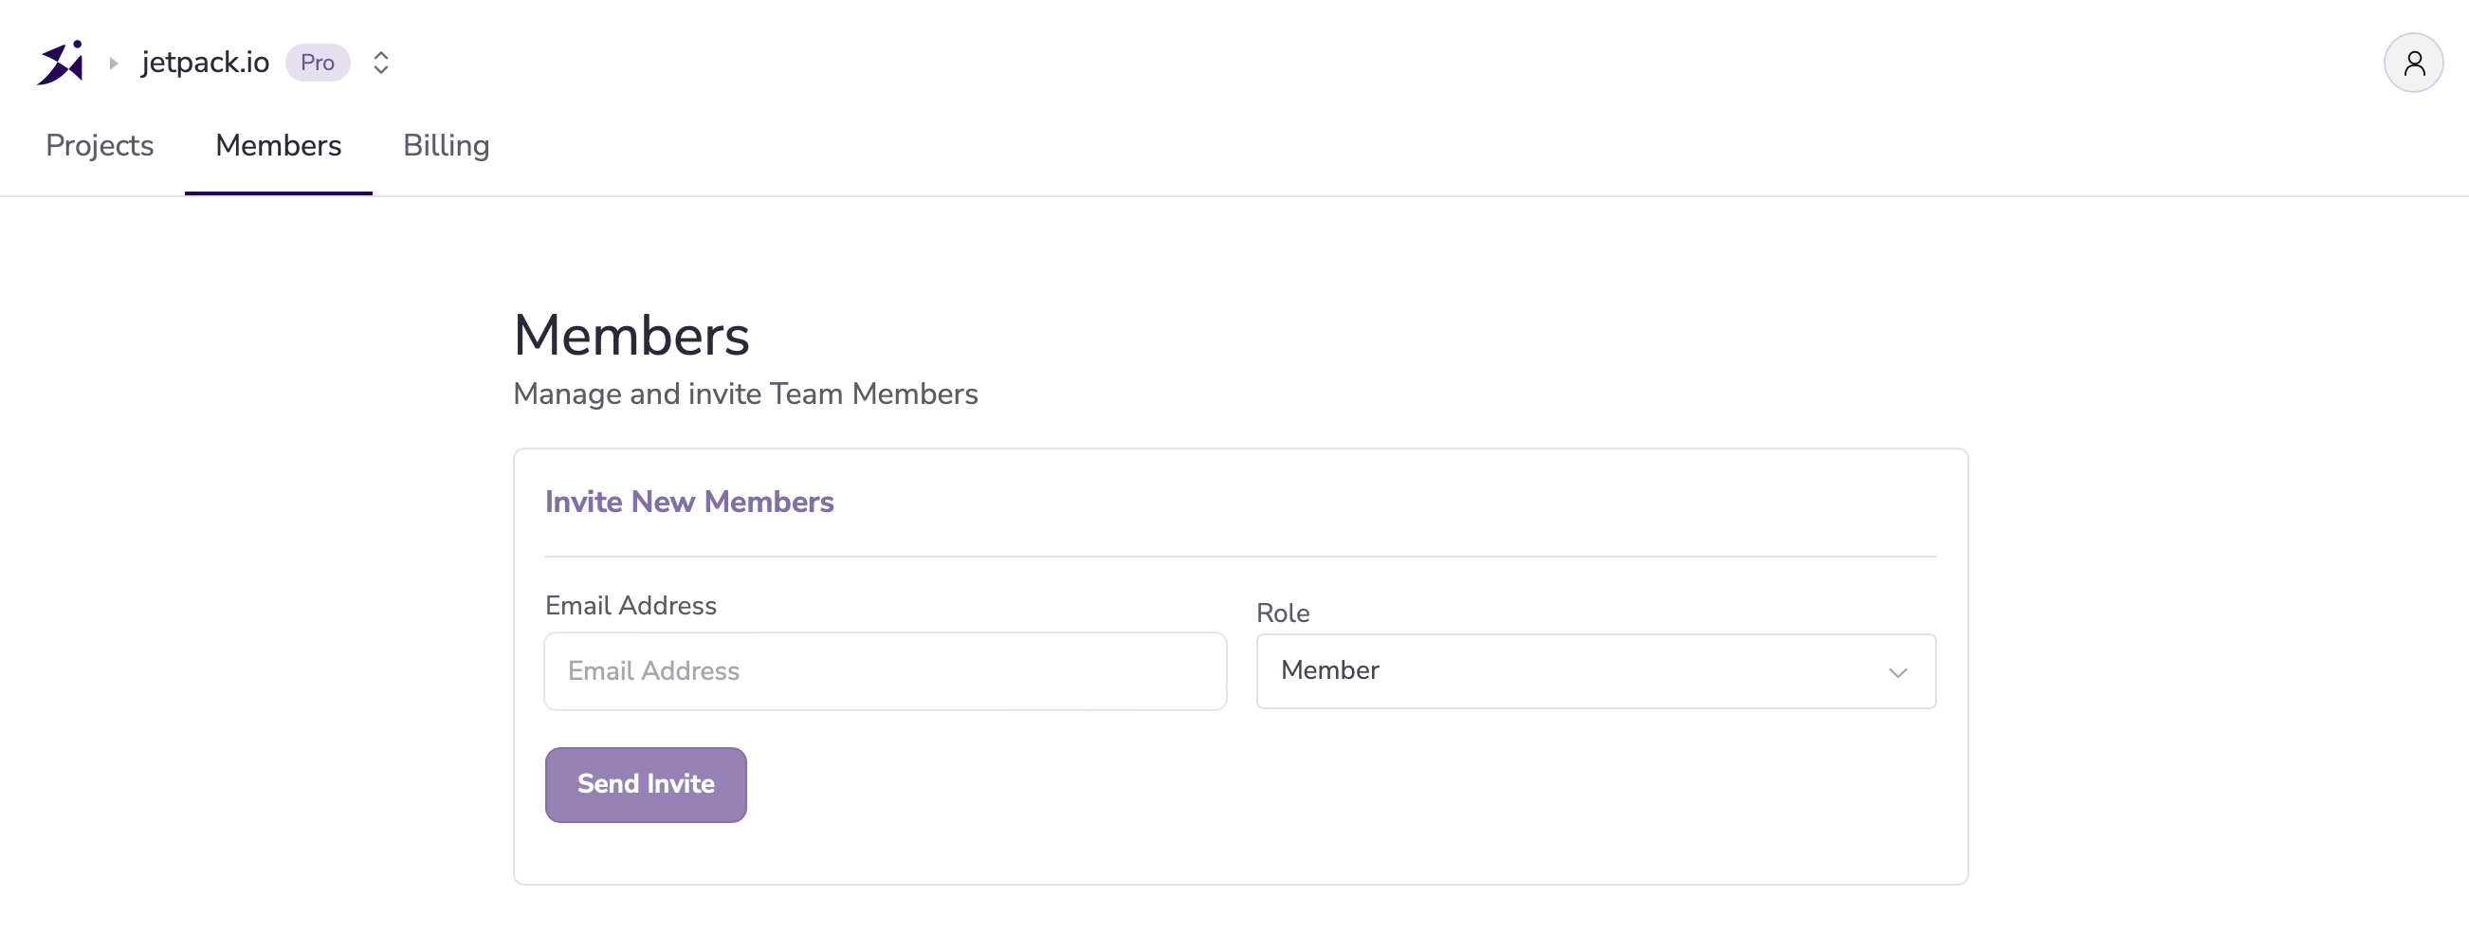
Task: Open the Role dropdown showing Member
Action: click(x=1594, y=671)
